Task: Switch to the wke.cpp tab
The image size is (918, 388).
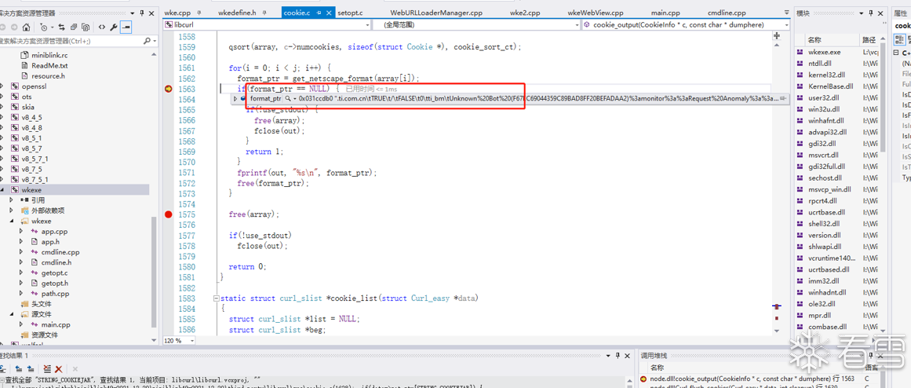Action: (177, 13)
